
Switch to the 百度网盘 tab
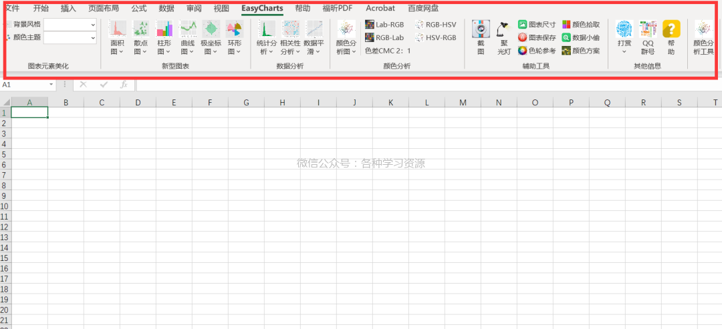423,8
